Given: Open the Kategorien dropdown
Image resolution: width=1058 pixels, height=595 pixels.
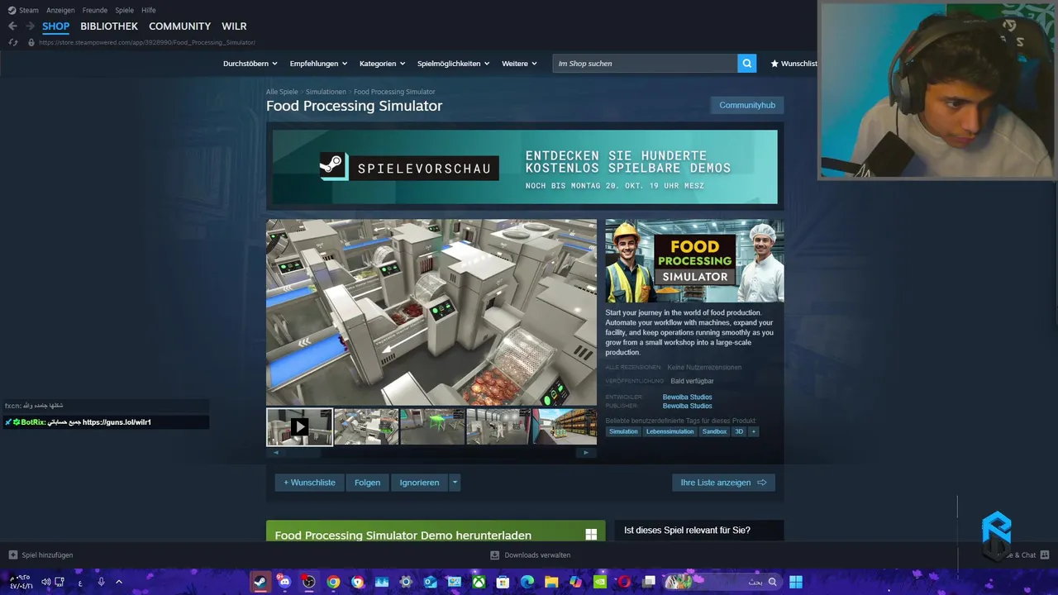Looking at the screenshot, I should [x=383, y=64].
